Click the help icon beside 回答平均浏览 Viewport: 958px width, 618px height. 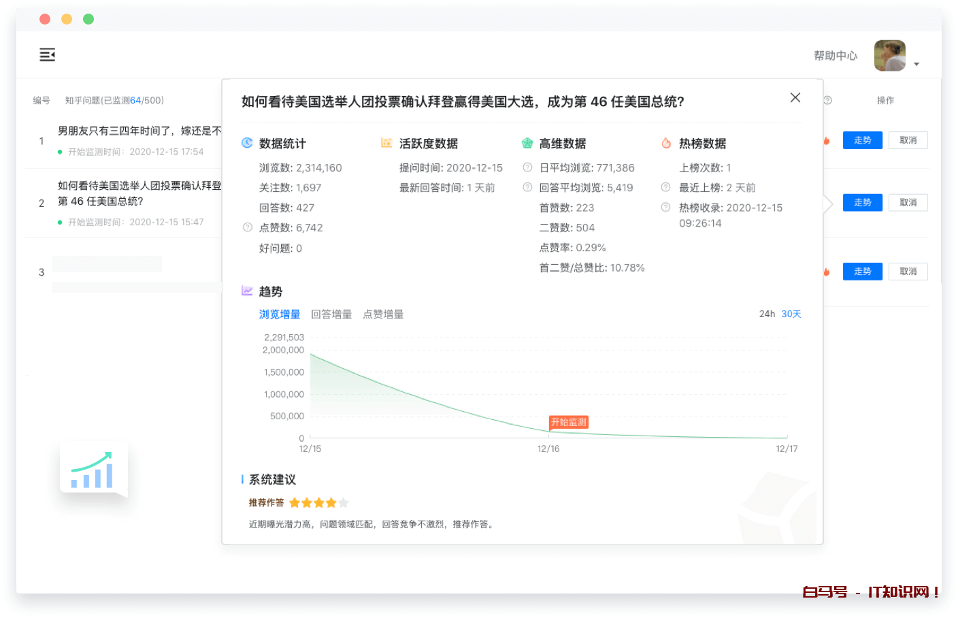point(527,187)
